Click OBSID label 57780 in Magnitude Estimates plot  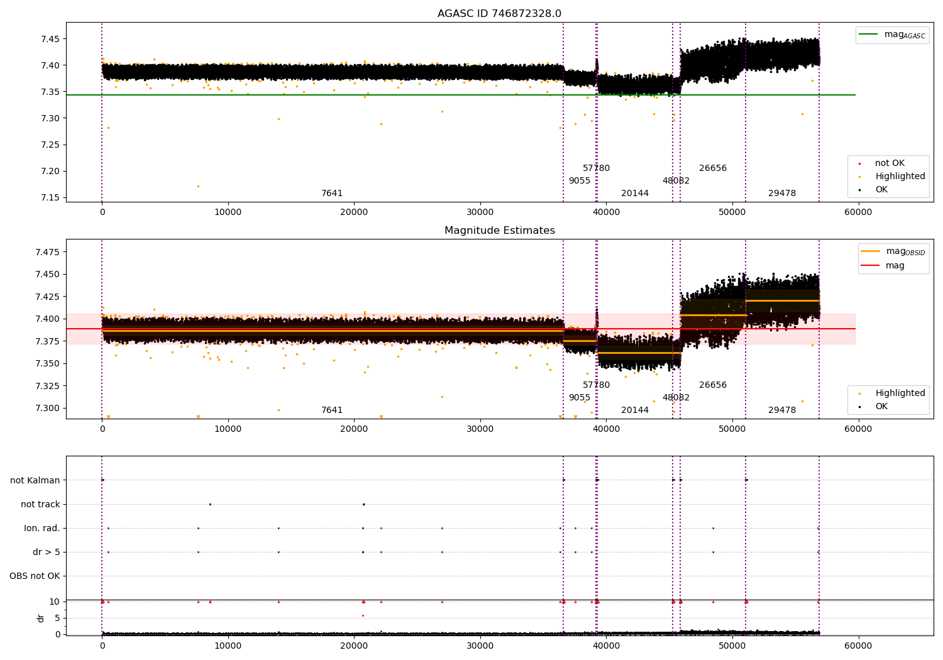(x=596, y=385)
